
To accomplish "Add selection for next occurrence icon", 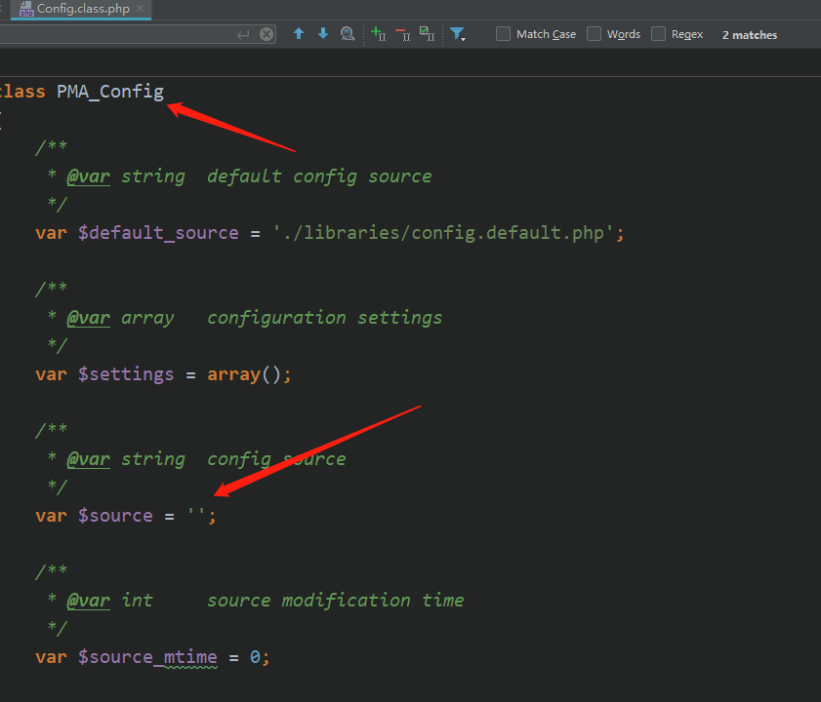I will (x=378, y=34).
